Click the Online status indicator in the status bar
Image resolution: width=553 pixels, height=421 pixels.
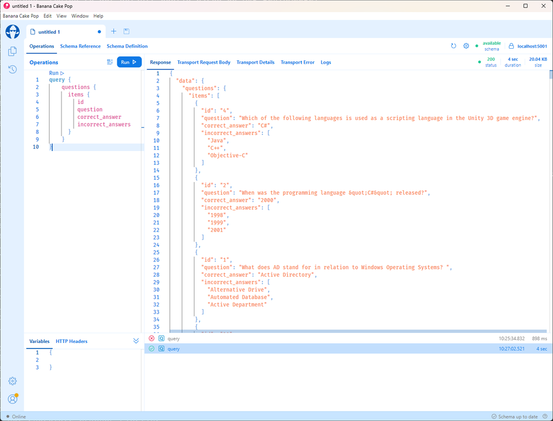(x=16, y=417)
